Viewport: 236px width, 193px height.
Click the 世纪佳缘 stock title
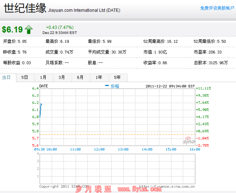(x=25, y=8)
